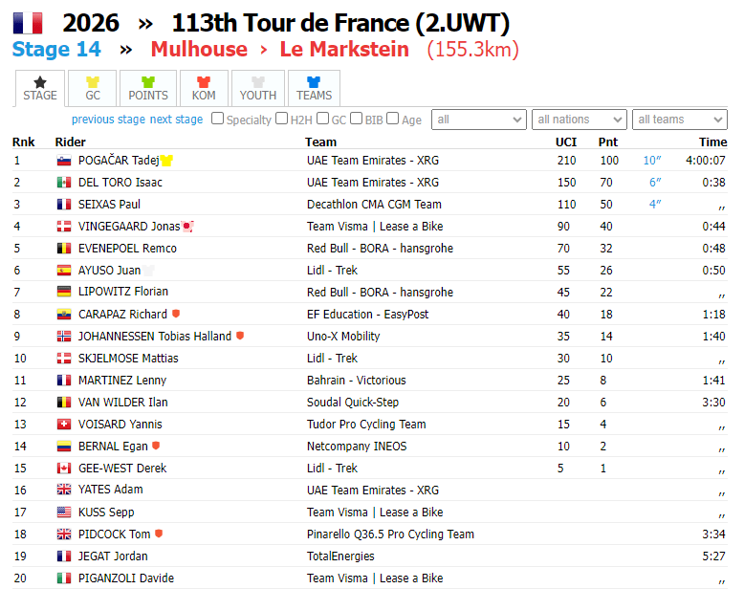Click the Slovenian flag icon beside Pogačar
This screenshot has width=744, height=589.
coord(64,161)
